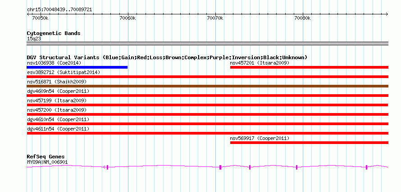Click the brown nsv516871 complex variant bar
Screen dimensions: 401x192
click(x=208, y=86)
